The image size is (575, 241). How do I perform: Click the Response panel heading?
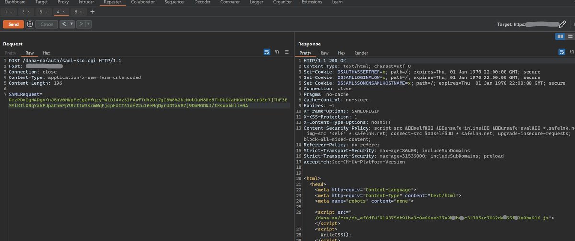click(x=309, y=44)
